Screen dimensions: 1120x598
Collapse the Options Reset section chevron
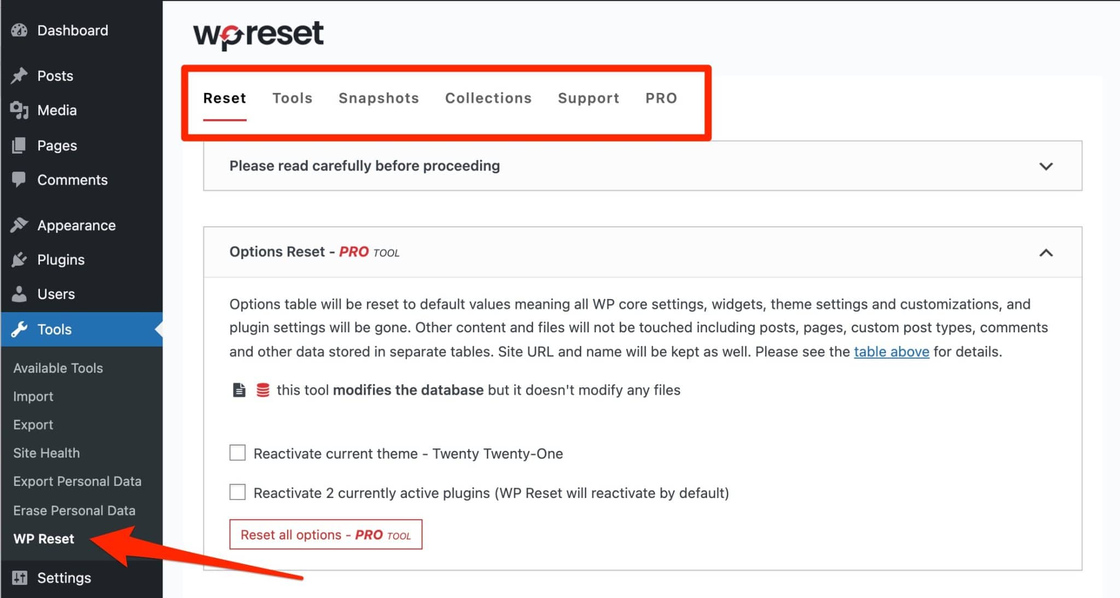(x=1046, y=253)
